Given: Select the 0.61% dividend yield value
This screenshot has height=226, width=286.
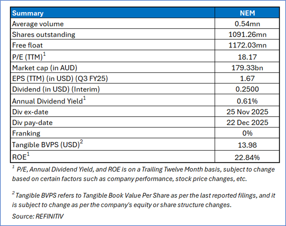Looking at the screenshot, I should click(247, 101).
